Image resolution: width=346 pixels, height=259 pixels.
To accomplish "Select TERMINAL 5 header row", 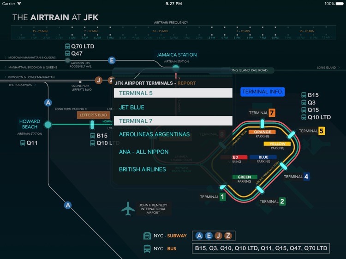I will (x=173, y=93).
